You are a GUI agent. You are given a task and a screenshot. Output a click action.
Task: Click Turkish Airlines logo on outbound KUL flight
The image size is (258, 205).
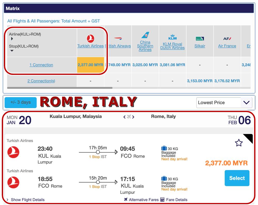13,152
